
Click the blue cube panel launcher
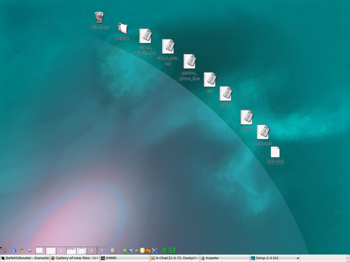point(14,250)
